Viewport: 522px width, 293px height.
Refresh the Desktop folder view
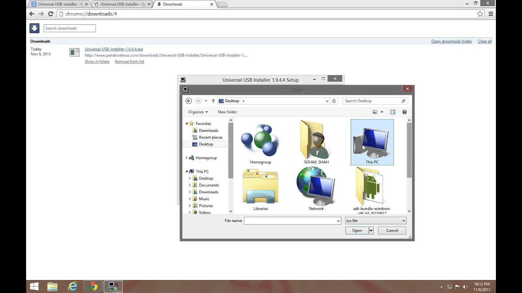[334, 101]
